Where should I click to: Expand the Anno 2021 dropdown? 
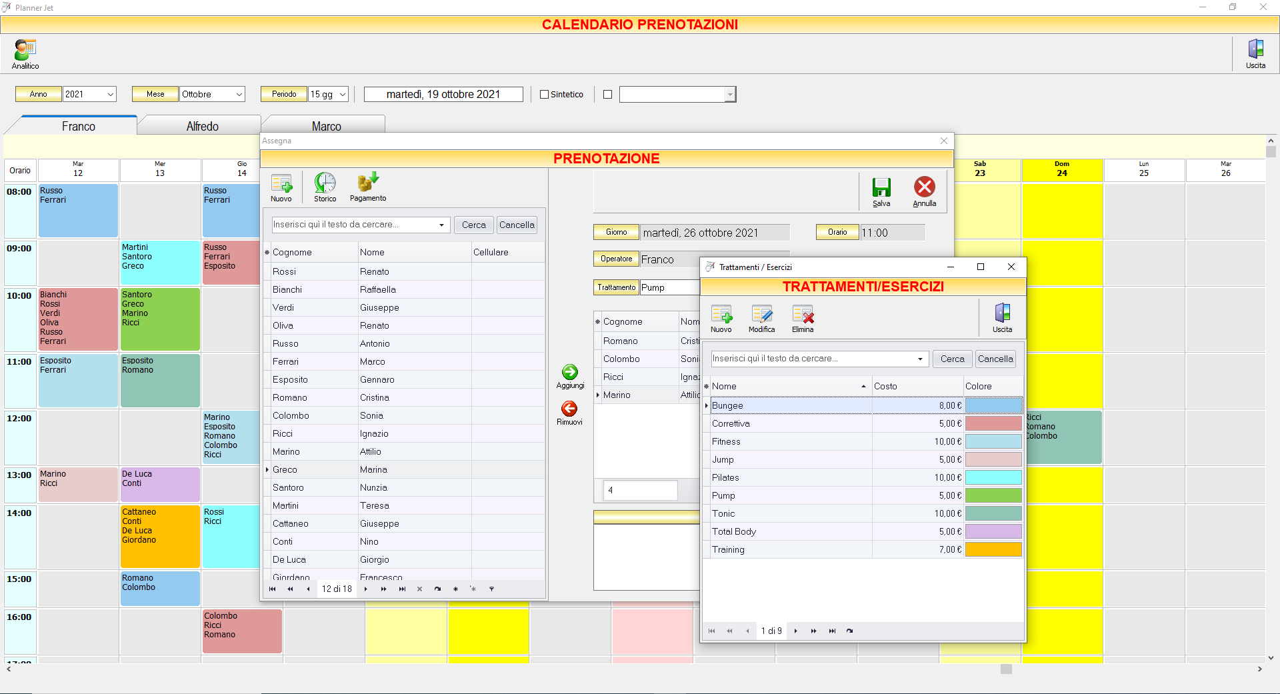(x=111, y=95)
